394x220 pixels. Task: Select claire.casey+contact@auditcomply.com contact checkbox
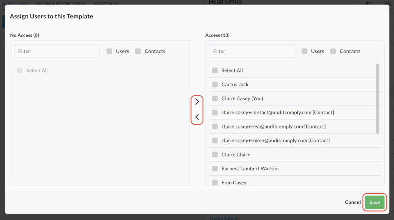point(215,113)
